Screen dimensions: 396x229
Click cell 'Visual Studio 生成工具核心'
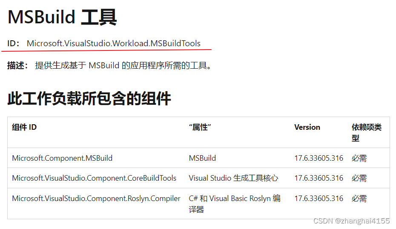coord(233,178)
